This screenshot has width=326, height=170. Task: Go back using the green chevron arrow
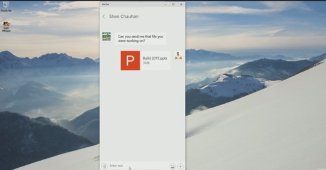104,17
